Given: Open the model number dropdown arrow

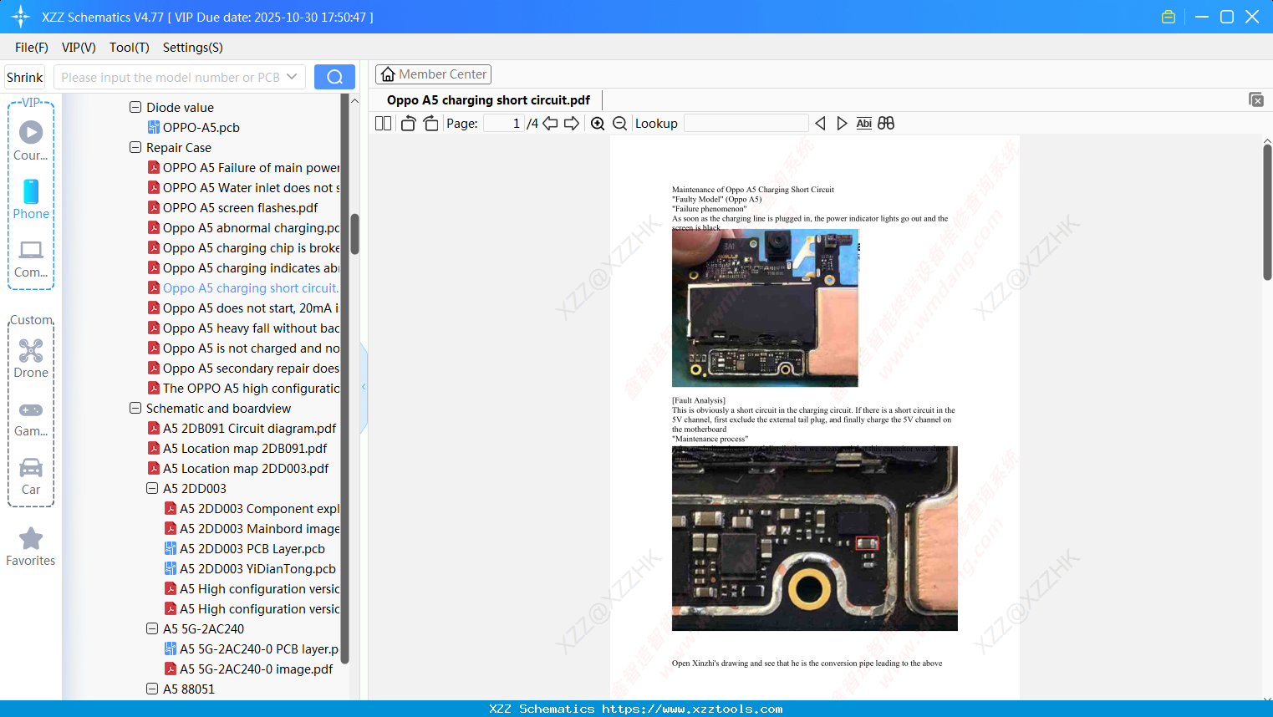Looking at the screenshot, I should click(x=292, y=77).
